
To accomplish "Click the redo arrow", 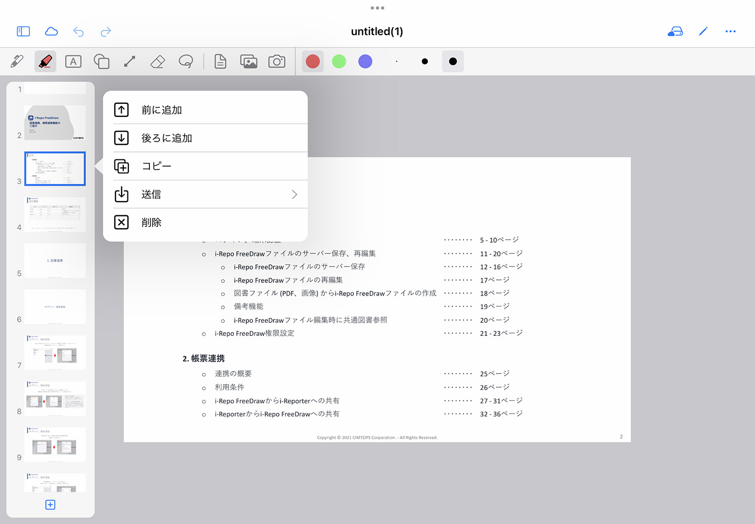I will pos(106,32).
